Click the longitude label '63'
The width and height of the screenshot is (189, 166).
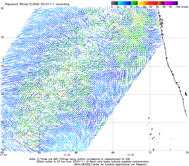point(39,153)
